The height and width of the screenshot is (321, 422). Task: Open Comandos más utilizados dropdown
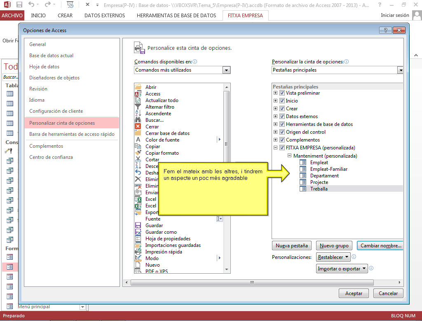226,70
